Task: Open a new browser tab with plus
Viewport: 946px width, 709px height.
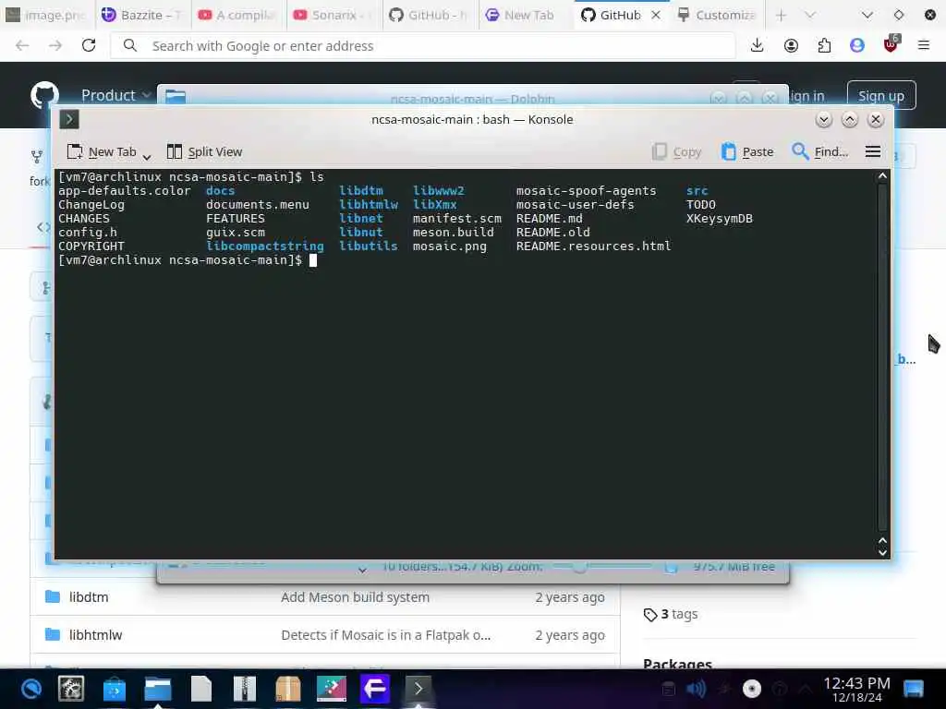Action: [781, 15]
